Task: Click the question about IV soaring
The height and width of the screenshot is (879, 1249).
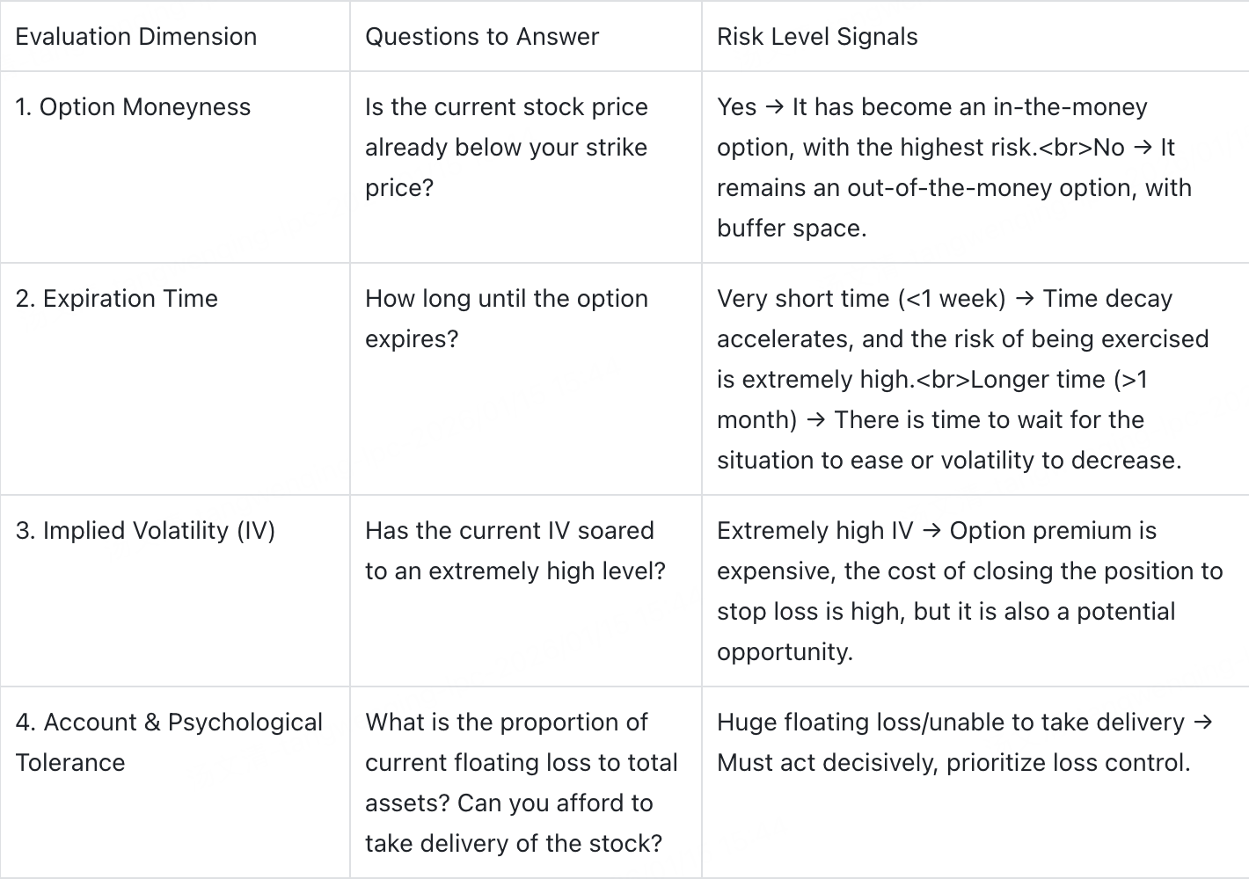Action: click(x=515, y=551)
